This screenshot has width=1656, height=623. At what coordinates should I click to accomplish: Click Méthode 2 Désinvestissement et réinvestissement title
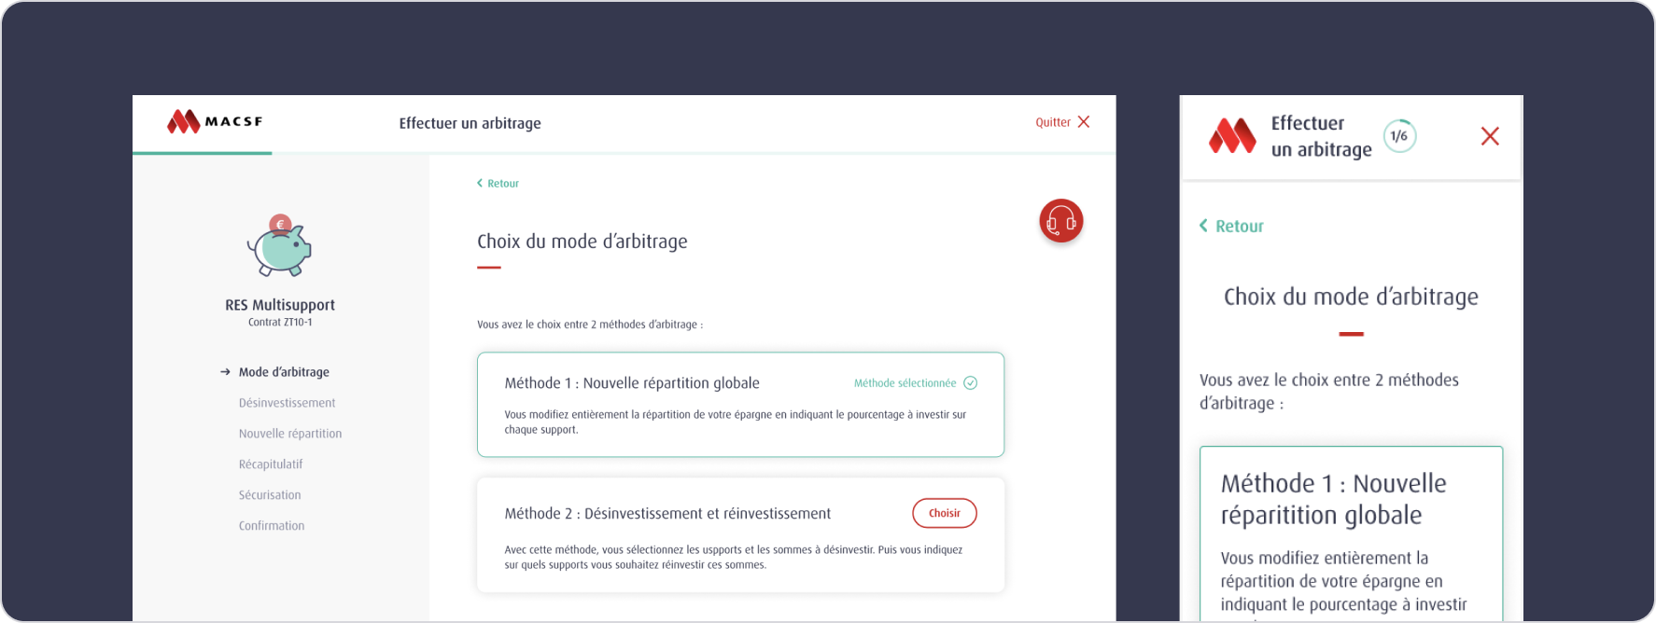[x=667, y=514]
